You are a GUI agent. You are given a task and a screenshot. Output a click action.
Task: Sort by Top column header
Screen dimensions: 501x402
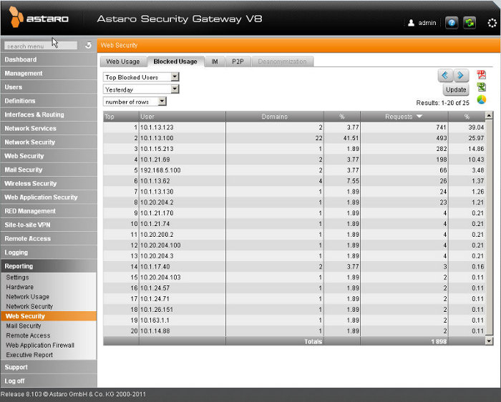tap(121, 117)
